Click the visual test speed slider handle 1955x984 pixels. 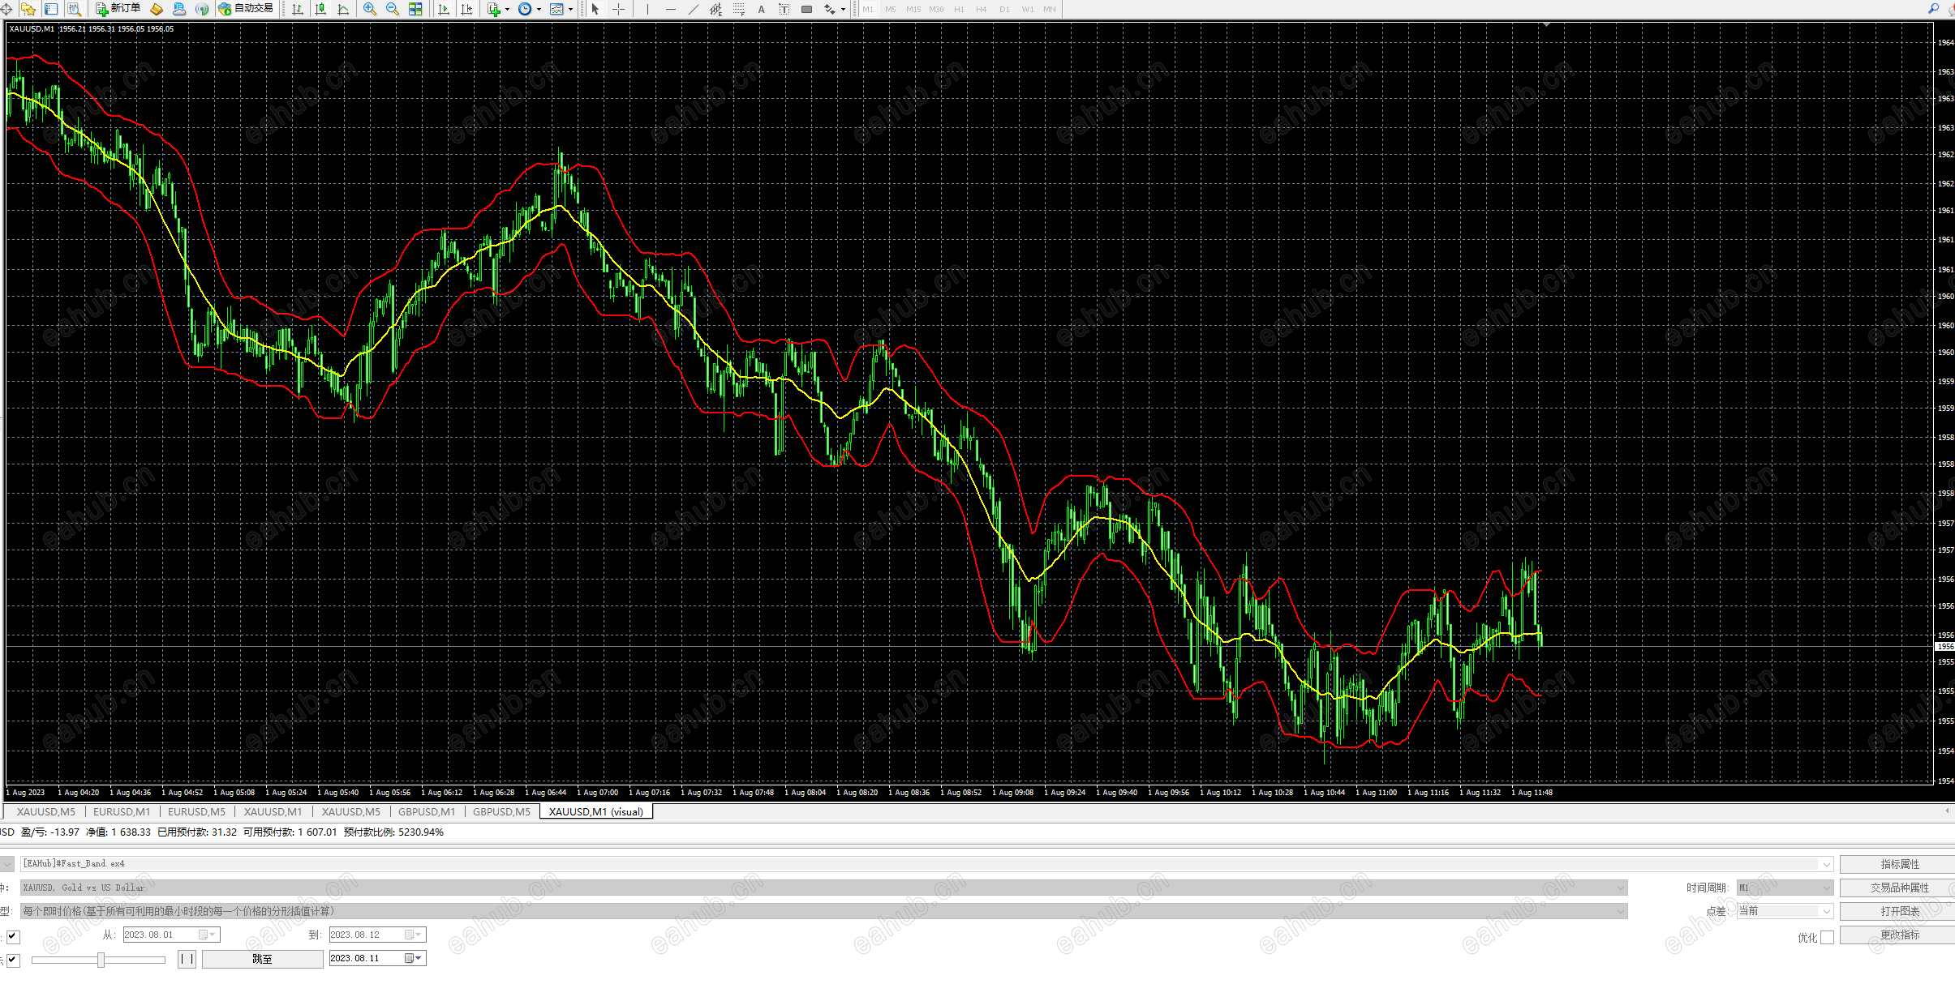pyautogui.click(x=101, y=960)
